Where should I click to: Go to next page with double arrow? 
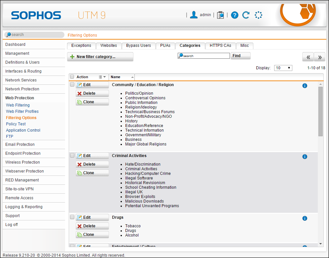click(319, 57)
